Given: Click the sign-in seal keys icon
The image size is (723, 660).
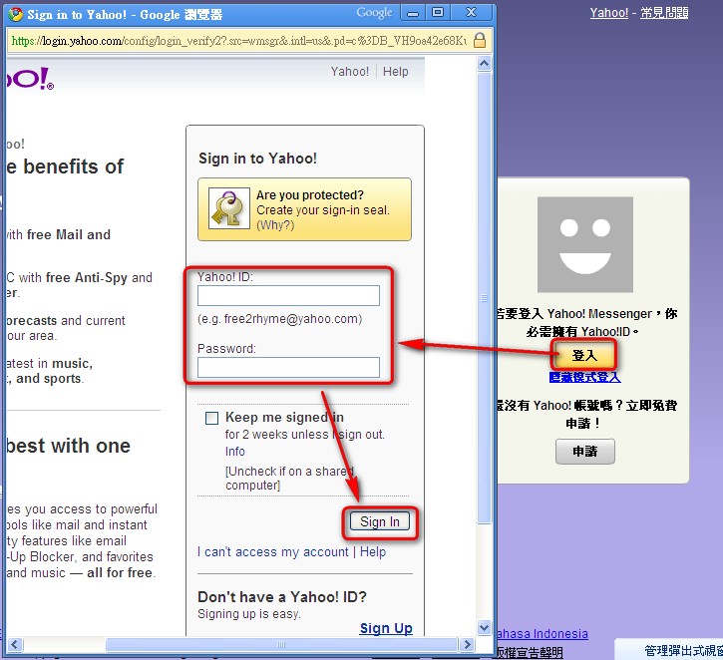Looking at the screenshot, I should coord(229,208).
